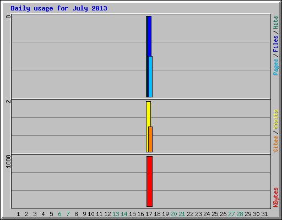Click day 22 on the x-axis

[190, 214]
